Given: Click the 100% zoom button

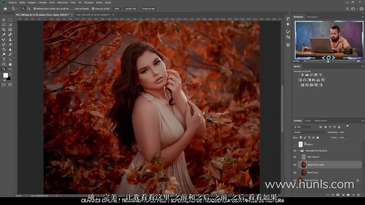Looking at the screenshot, I should (117, 9).
